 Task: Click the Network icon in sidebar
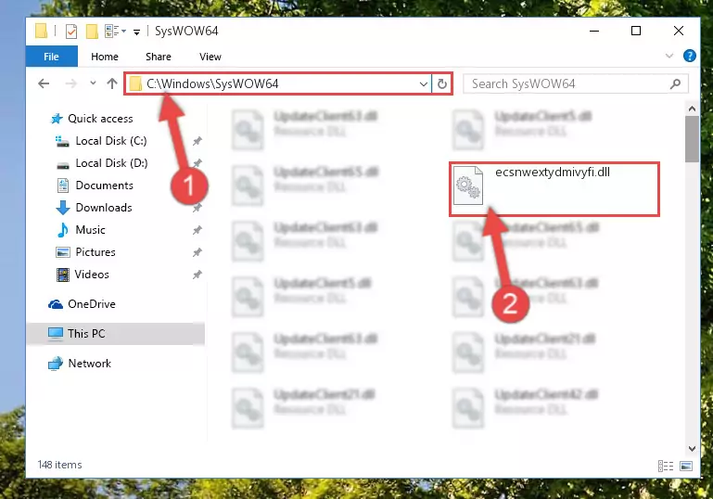pos(56,364)
